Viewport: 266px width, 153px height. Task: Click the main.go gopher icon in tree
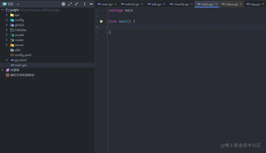coord(12,65)
